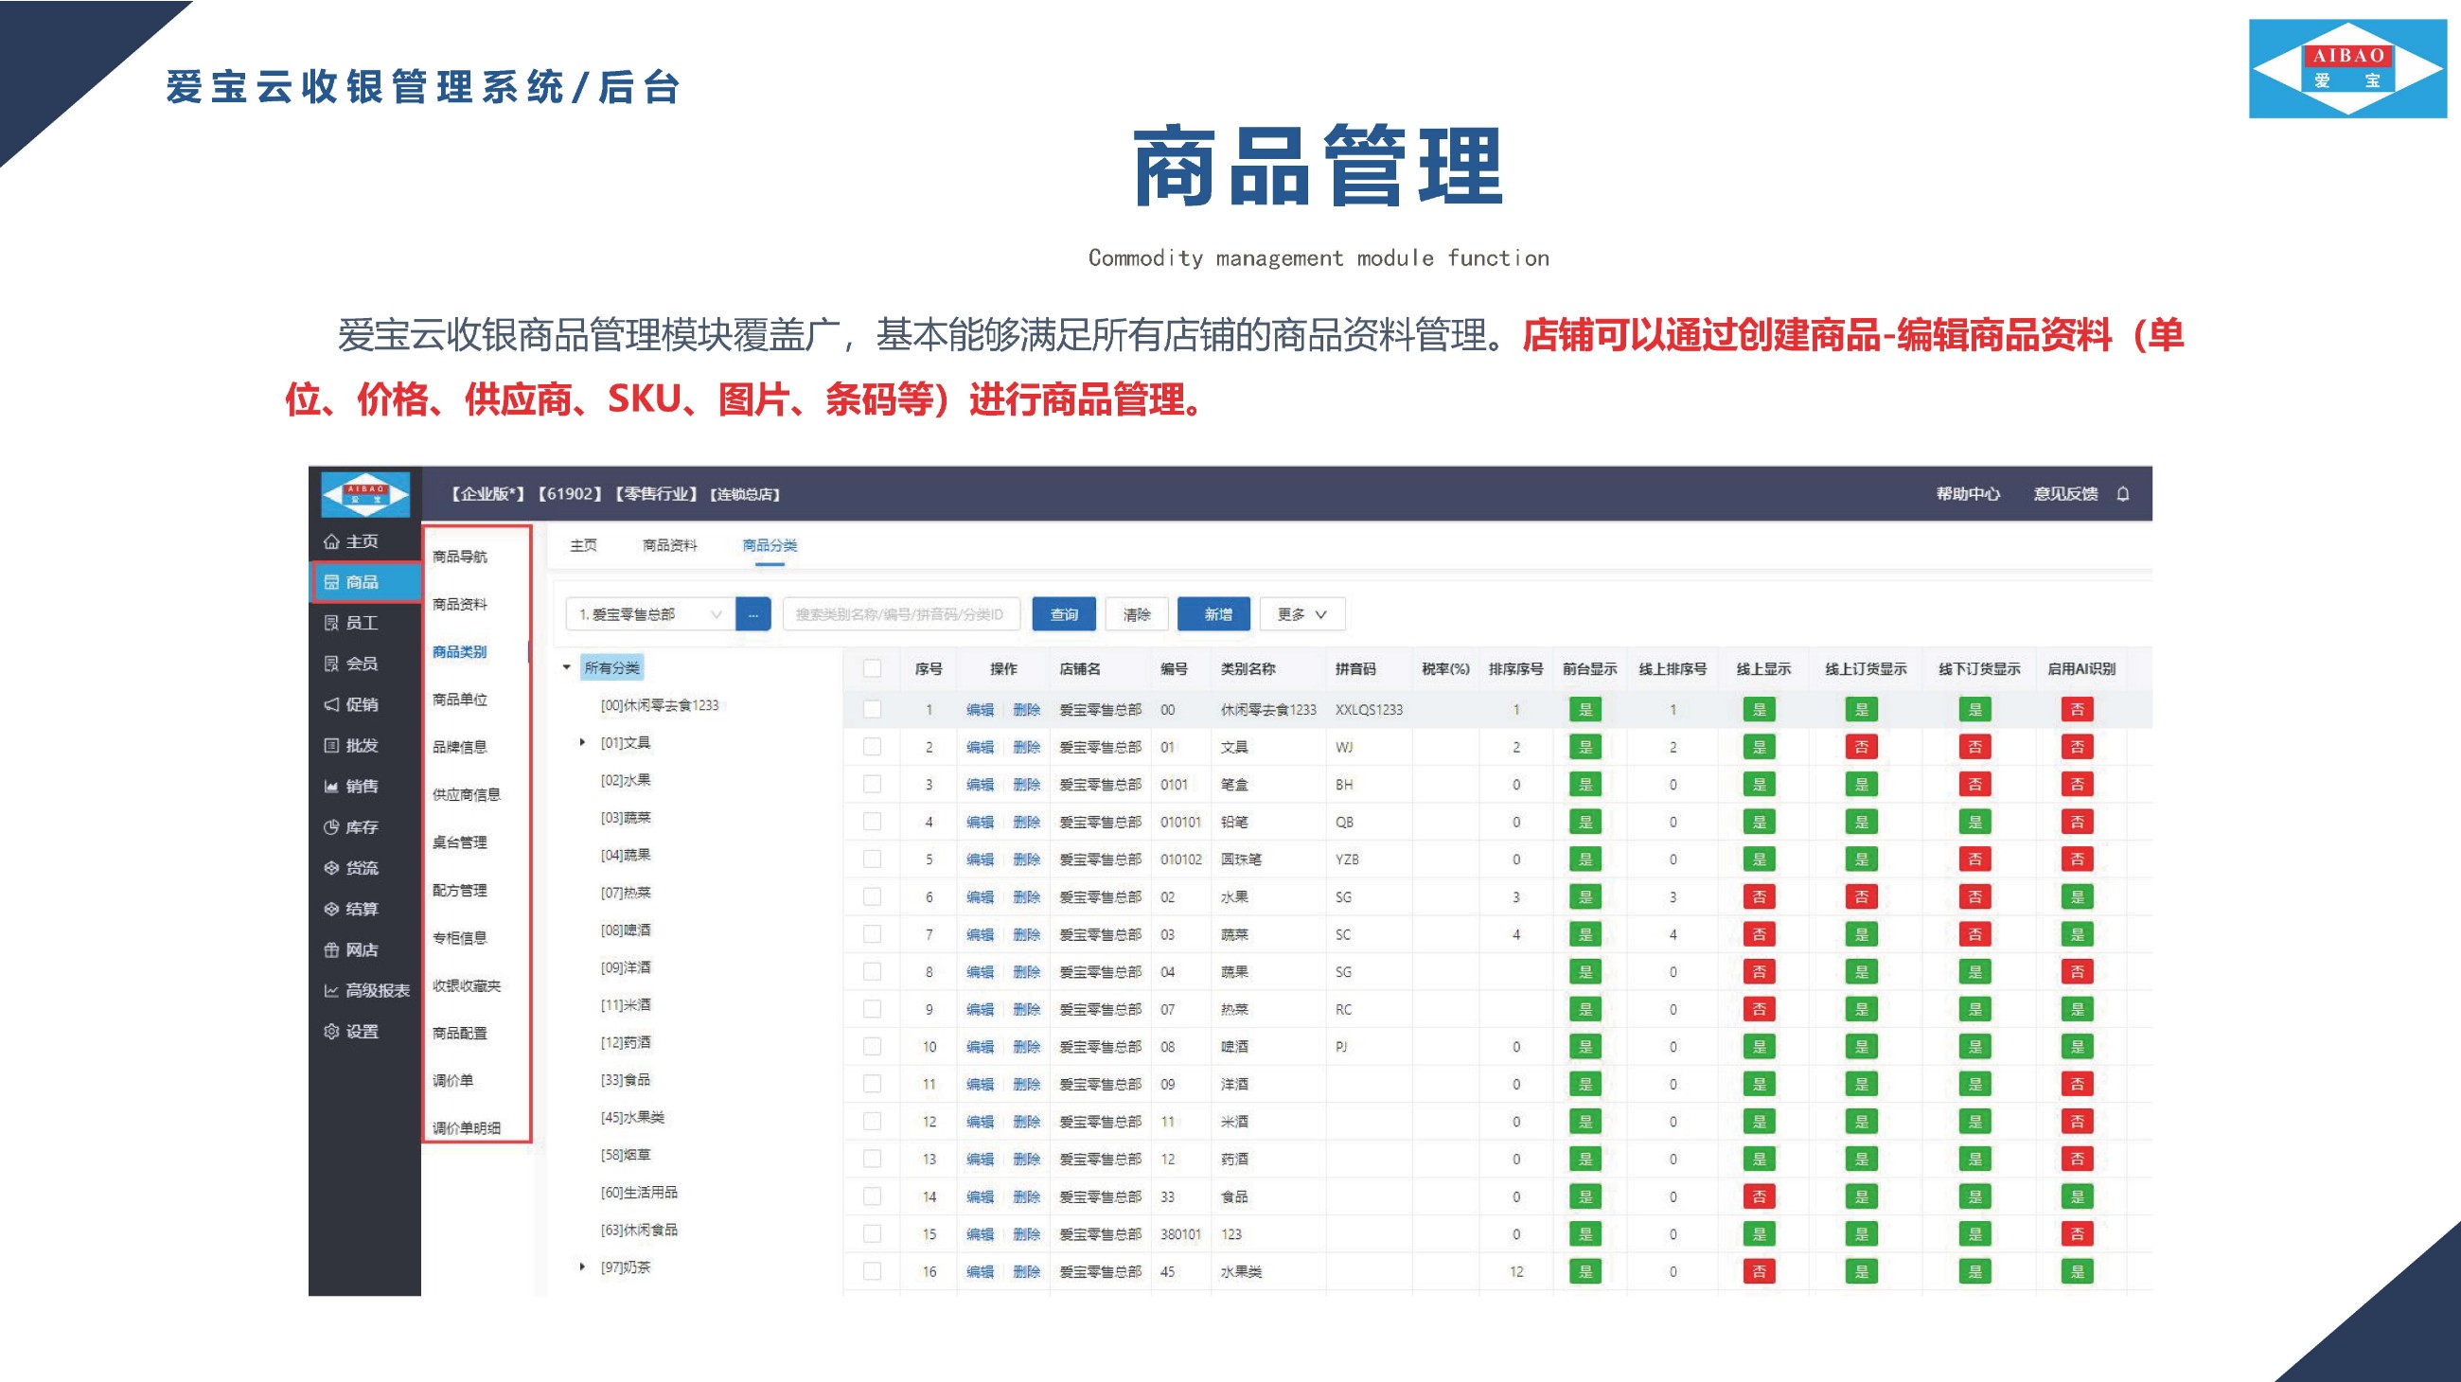The image size is (2461, 1382).
Task: Open the 销售 sales chart icon
Action: pyautogui.click(x=331, y=786)
